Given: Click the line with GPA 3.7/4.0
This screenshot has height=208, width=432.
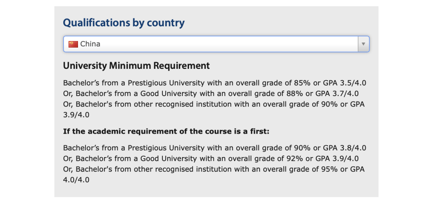Looking at the screenshot, I should click(211, 94).
